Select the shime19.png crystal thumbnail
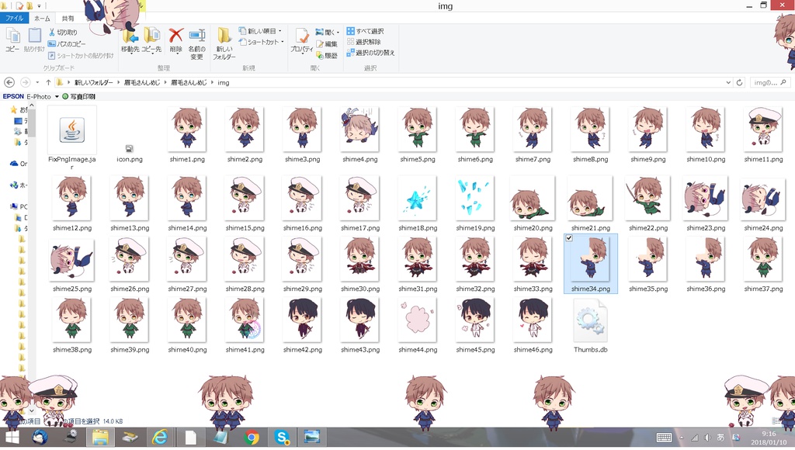 click(475, 198)
